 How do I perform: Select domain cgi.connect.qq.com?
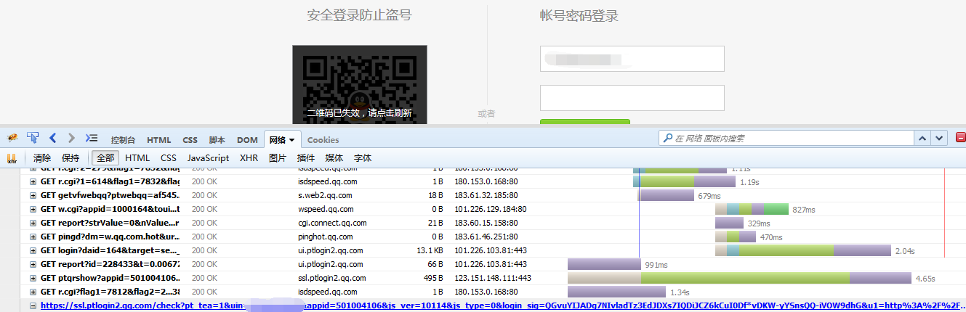pos(332,223)
